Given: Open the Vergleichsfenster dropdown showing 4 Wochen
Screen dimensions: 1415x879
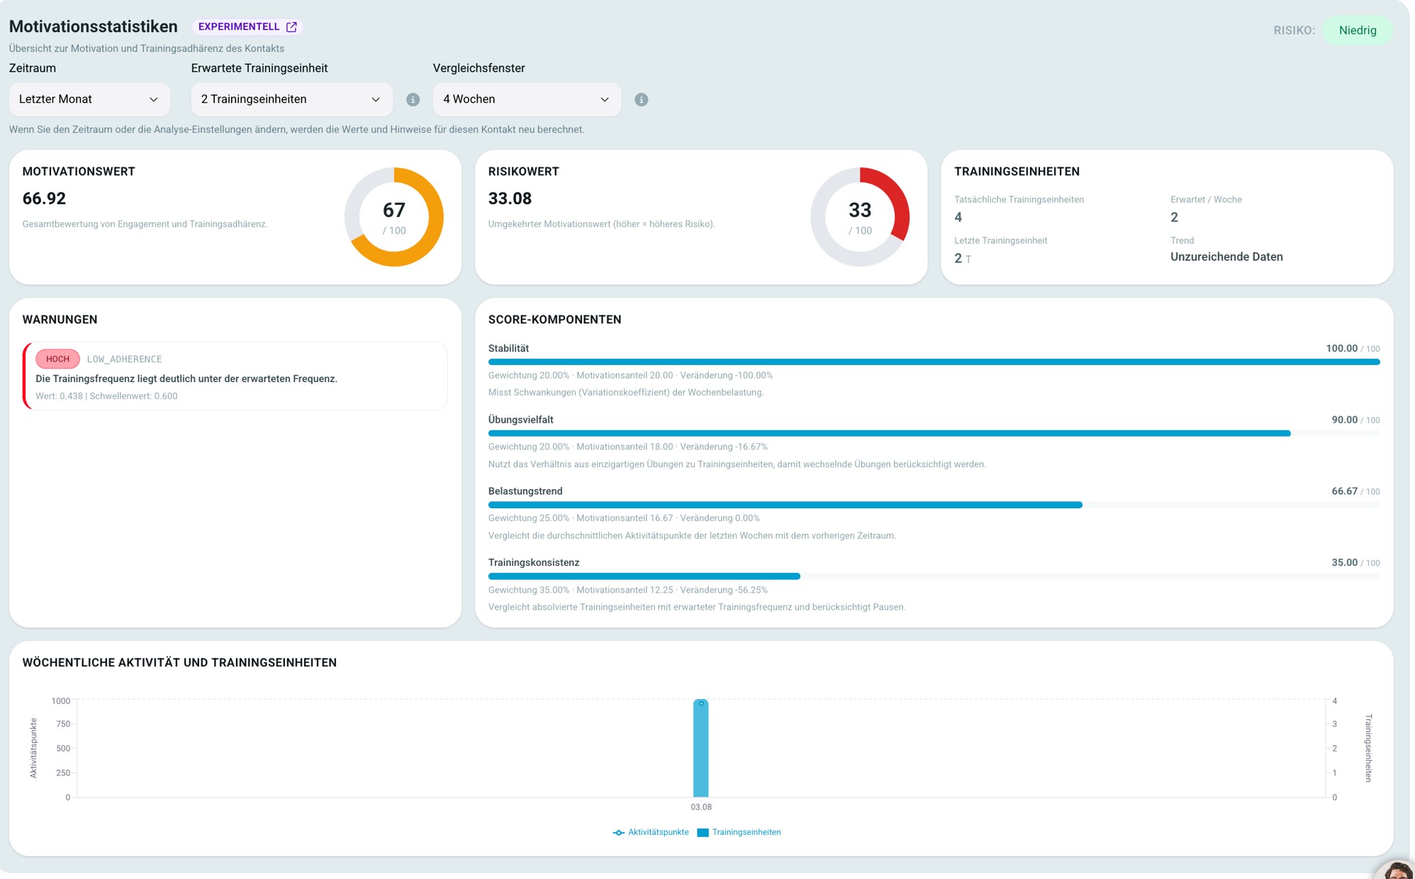Looking at the screenshot, I should [527, 99].
